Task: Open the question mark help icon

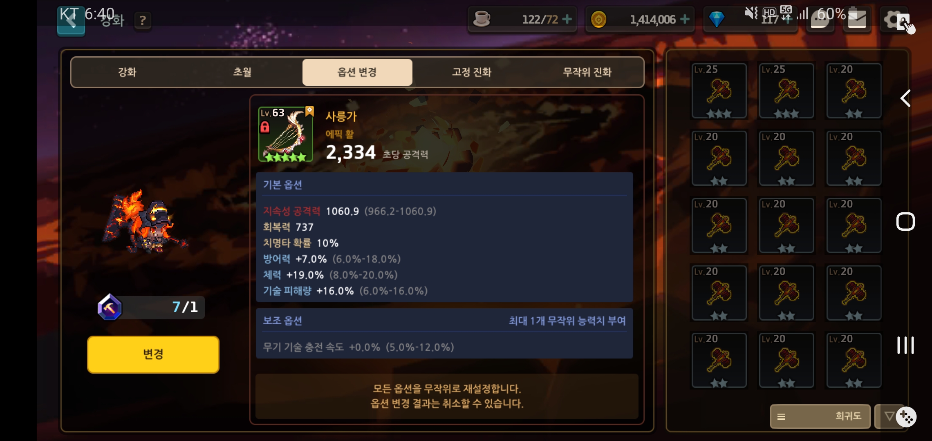Action: (143, 20)
